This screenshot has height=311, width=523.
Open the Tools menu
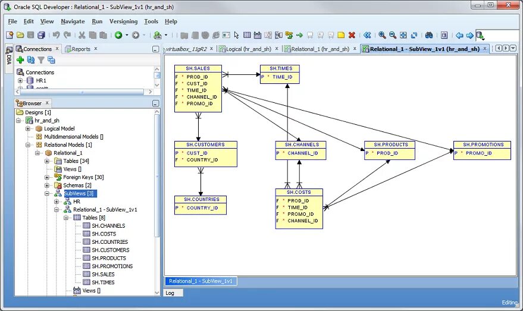[151, 21]
